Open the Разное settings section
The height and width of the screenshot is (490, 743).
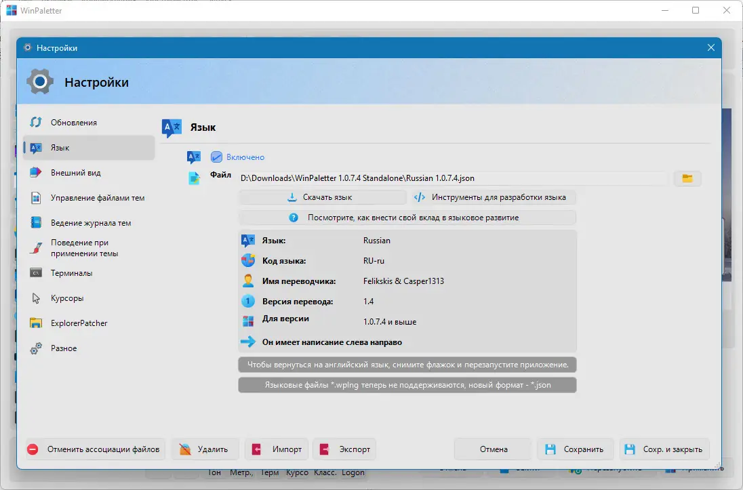coord(89,348)
